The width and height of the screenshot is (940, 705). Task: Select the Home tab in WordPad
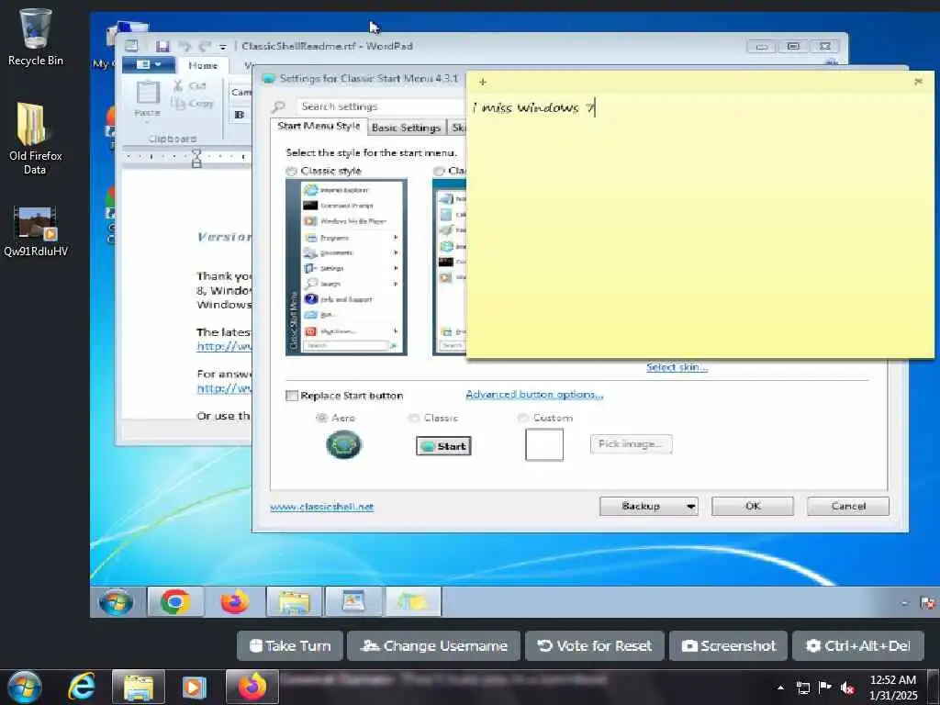(x=203, y=65)
